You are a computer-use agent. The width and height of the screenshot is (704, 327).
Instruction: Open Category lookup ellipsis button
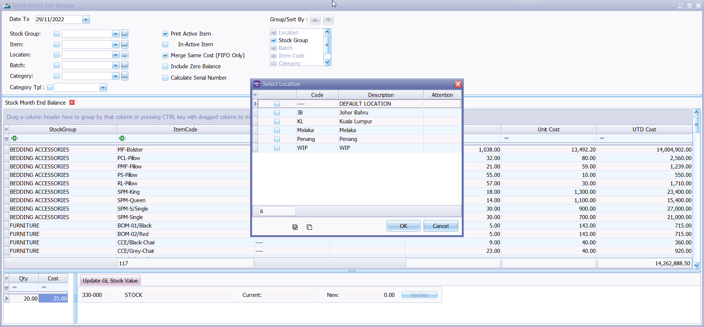click(x=125, y=76)
